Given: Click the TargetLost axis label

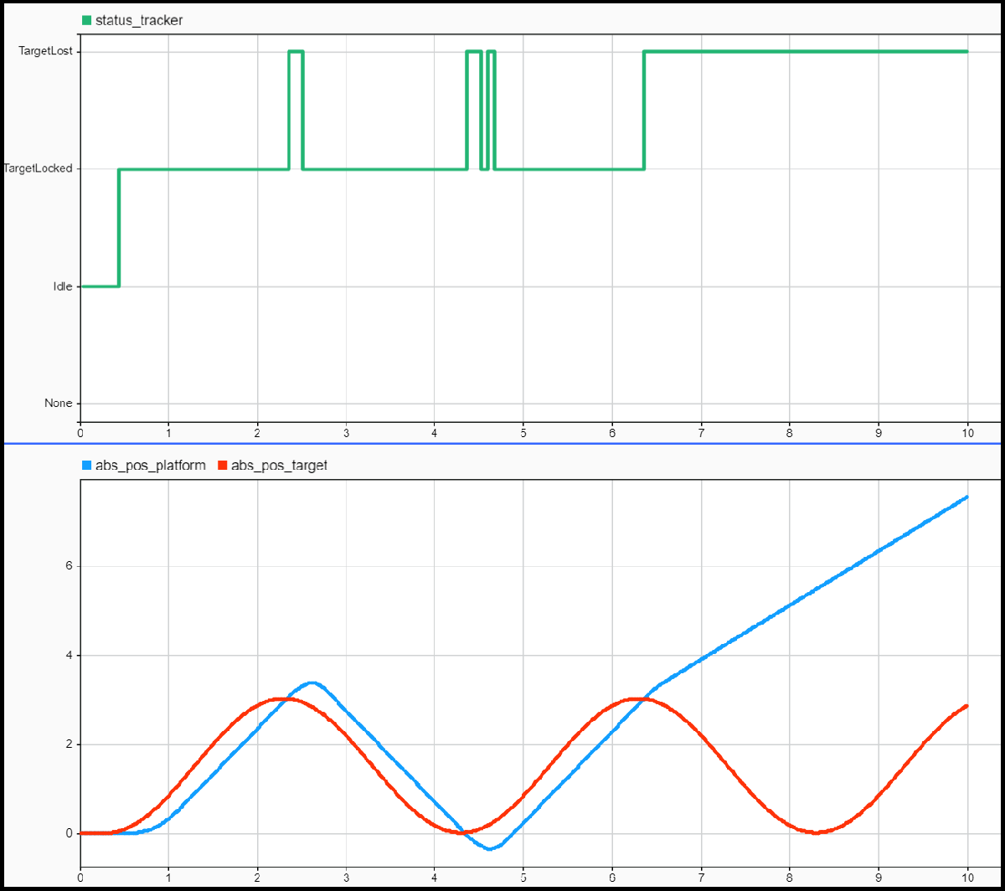Looking at the screenshot, I should [46, 51].
